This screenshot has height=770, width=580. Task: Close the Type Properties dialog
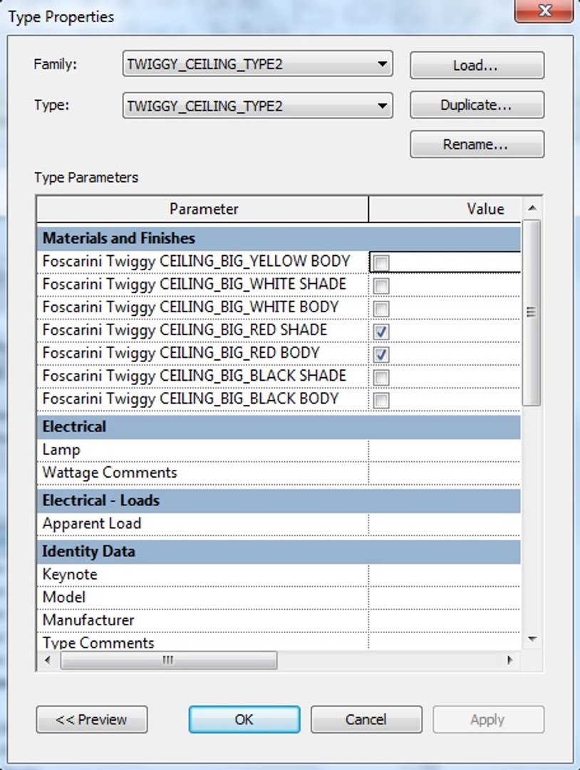point(544,11)
